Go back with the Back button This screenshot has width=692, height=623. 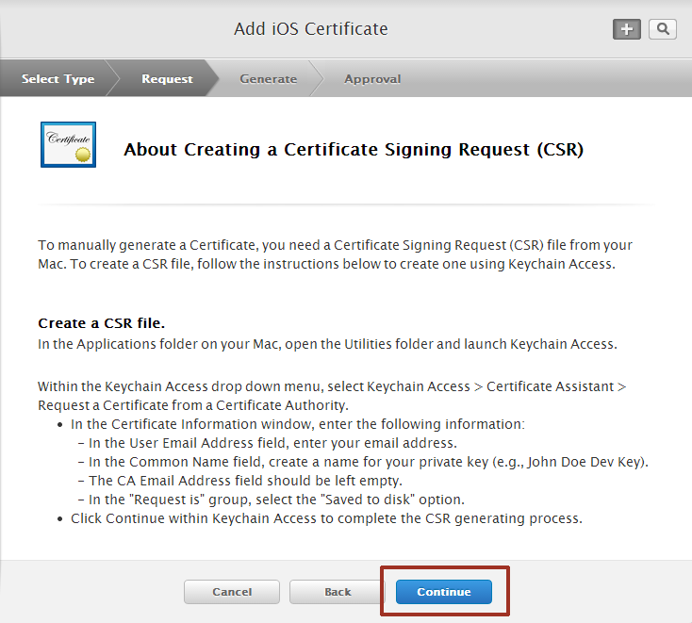click(338, 592)
